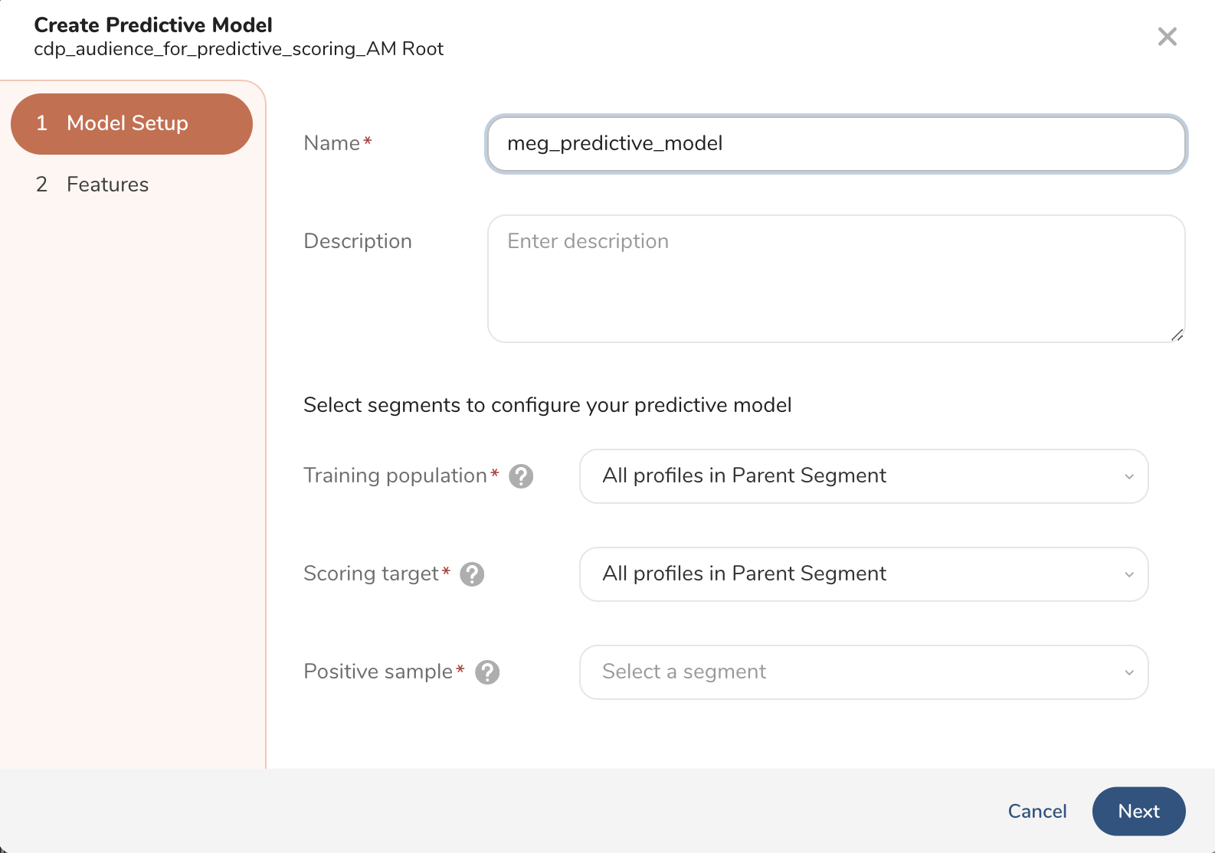The image size is (1215, 853).
Task: Click the Positive sample label text
Action: pos(378,672)
